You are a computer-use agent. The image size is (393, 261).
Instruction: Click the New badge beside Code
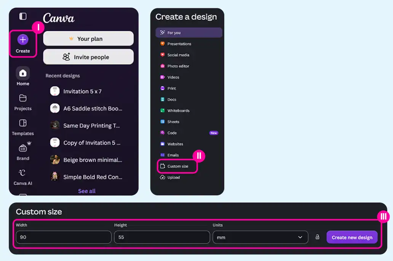(214, 133)
